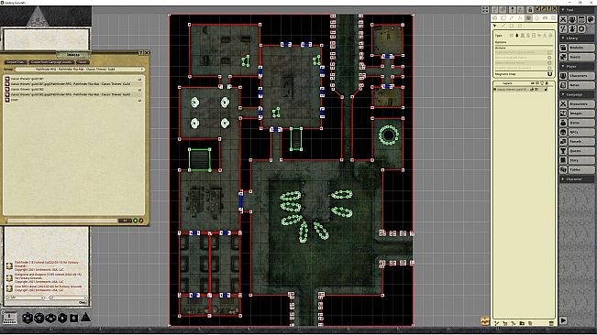This screenshot has width=597, height=335.
Task: Open the Combat Tracker tool icon
Action: pyautogui.click(x=563, y=19)
